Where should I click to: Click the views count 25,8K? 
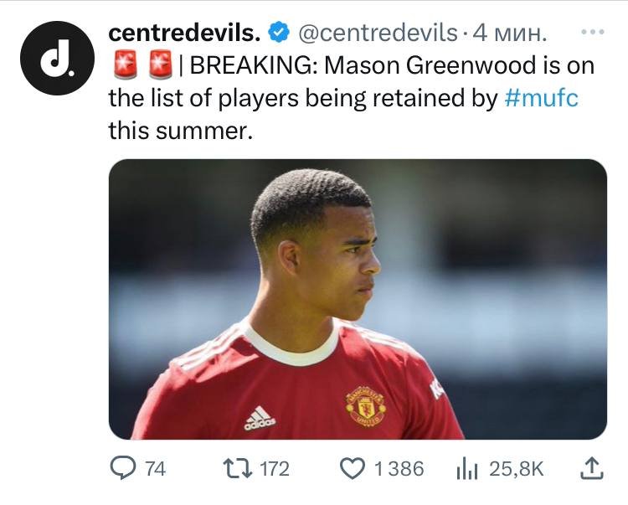point(516,469)
